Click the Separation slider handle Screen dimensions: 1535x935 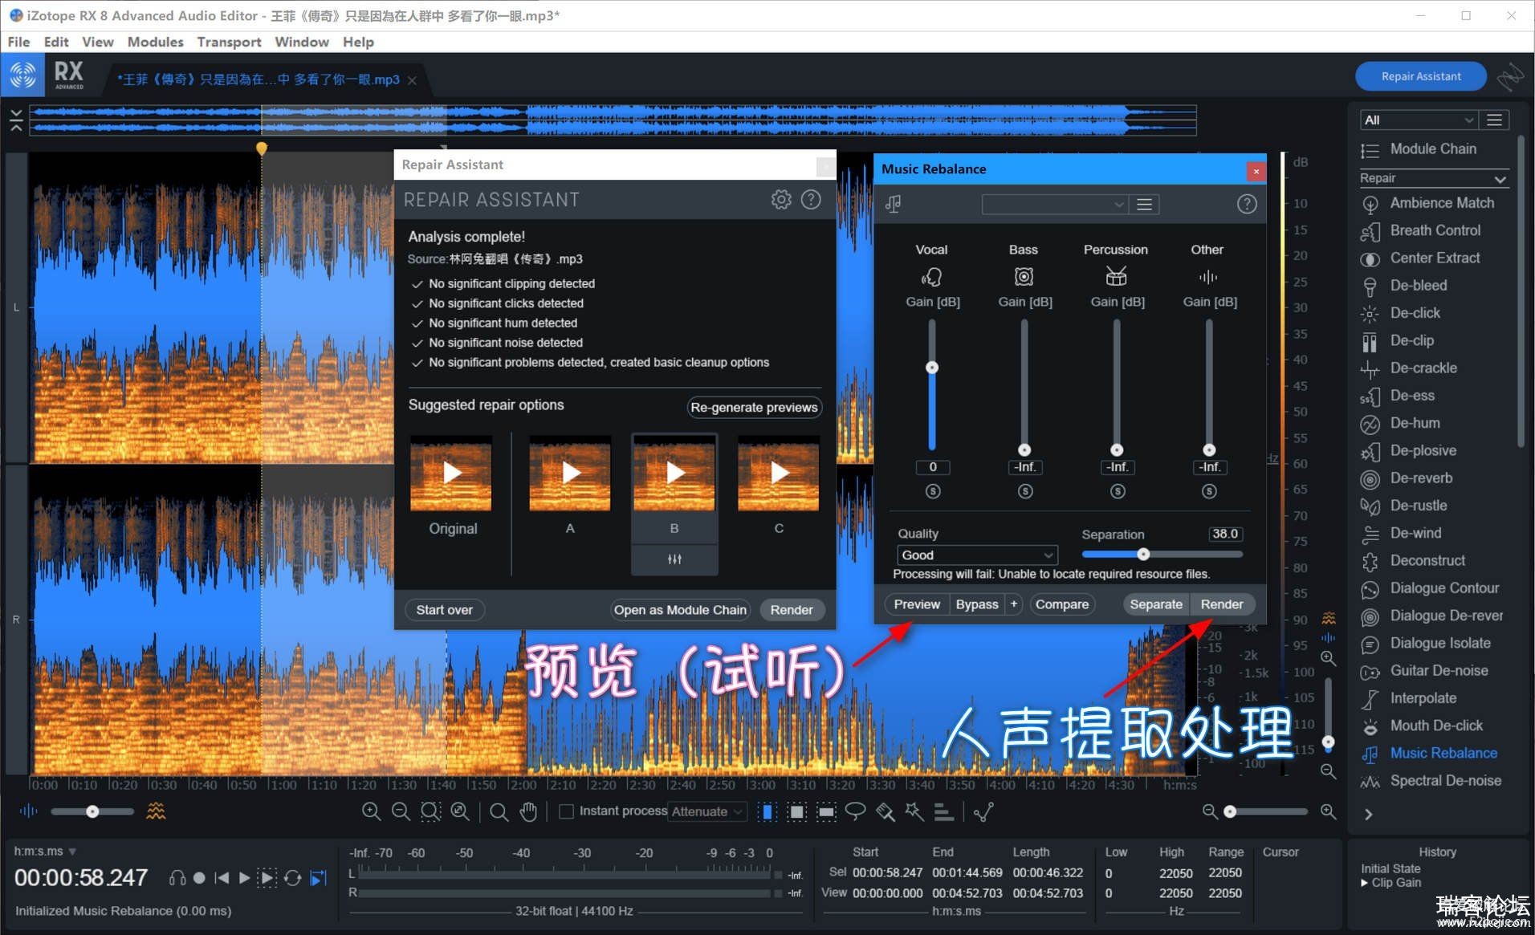(1143, 555)
